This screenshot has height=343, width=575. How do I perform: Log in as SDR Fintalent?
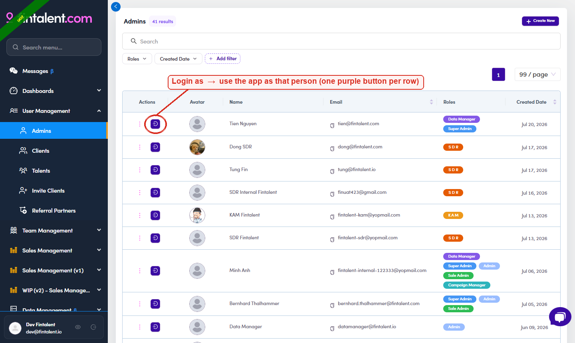click(155, 238)
